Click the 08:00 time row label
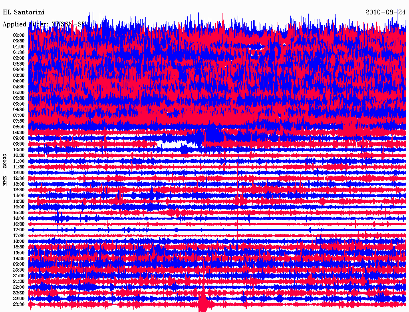 (19, 127)
